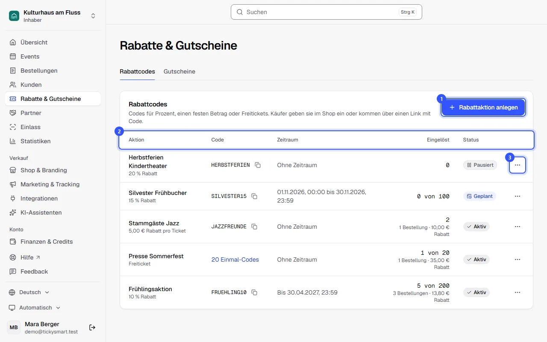This screenshot has width=547, height=342.
Task: Copy the JAZZFREUNDE code
Action: (254, 227)
